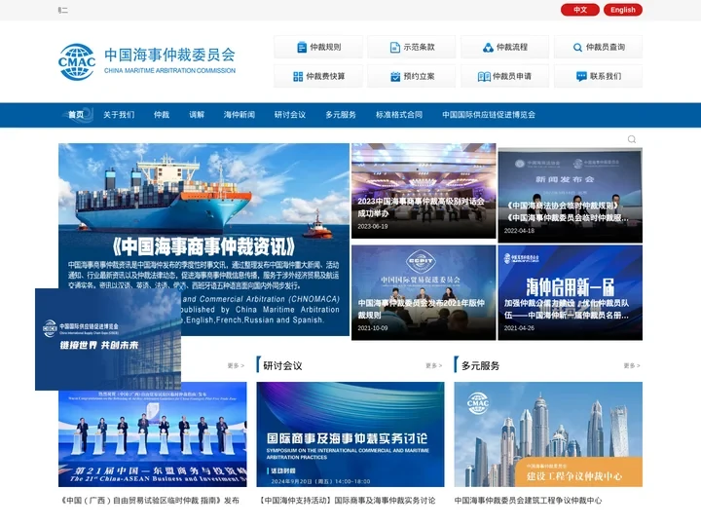701x526 pixels.
Task: Click the 仲裁员申请 open book icon
Action: 484,77
